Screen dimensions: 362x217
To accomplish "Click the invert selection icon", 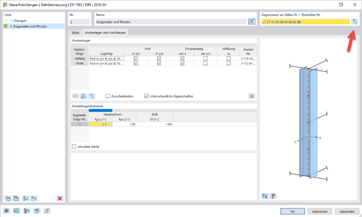I will point(34,198).
